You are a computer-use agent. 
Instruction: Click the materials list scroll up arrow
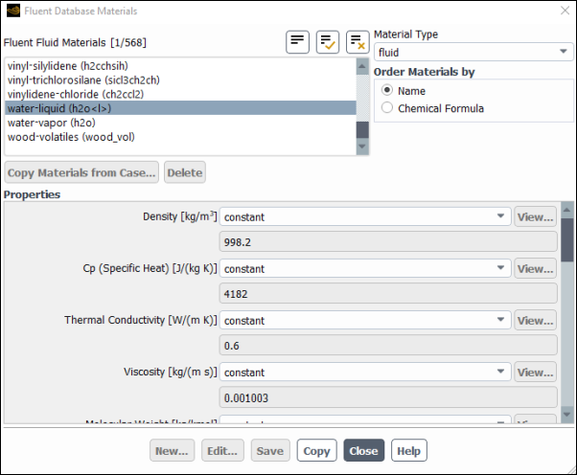pyautogui.click(x=362, y=66)
